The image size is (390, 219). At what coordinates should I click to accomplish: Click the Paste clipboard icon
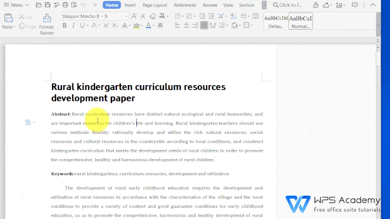click(x=8, y=18)
